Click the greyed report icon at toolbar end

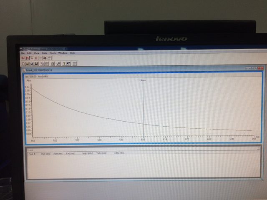[x=74, y=64]
